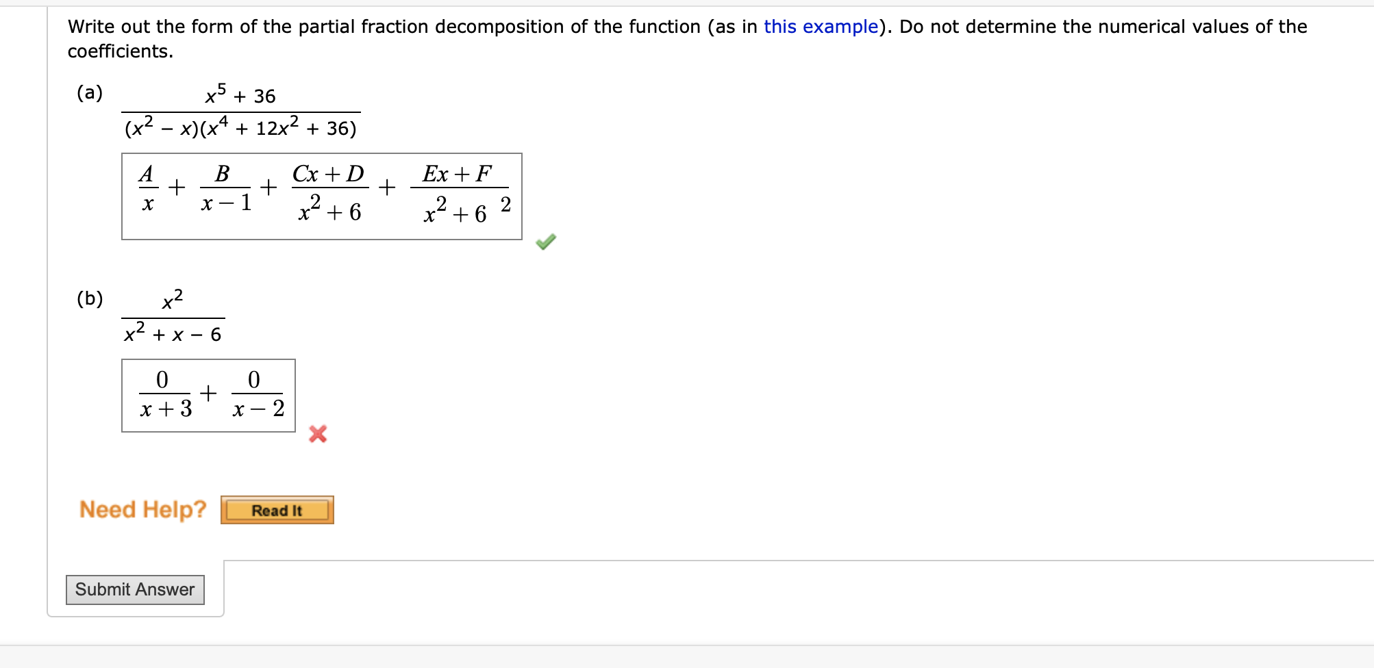Click the orange Read It icon button

click(277, 510)
